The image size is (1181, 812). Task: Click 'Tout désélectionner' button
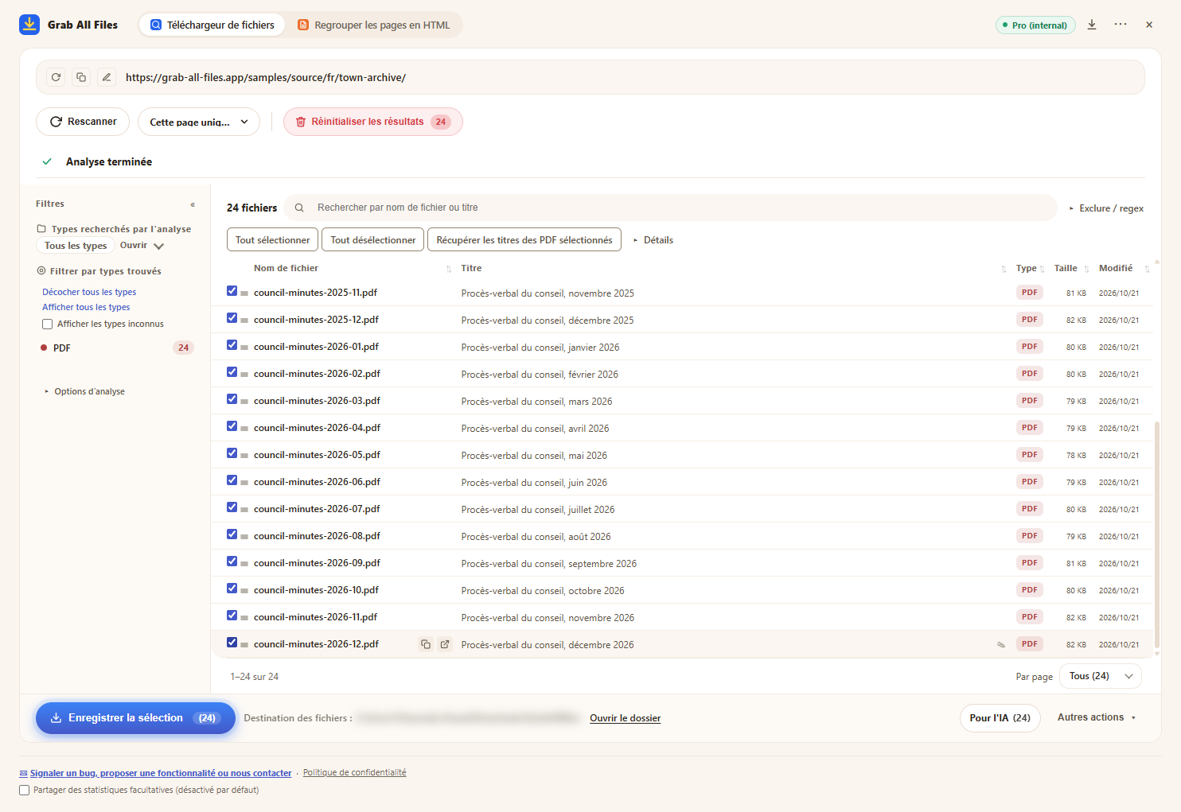(x=373, y=240)
